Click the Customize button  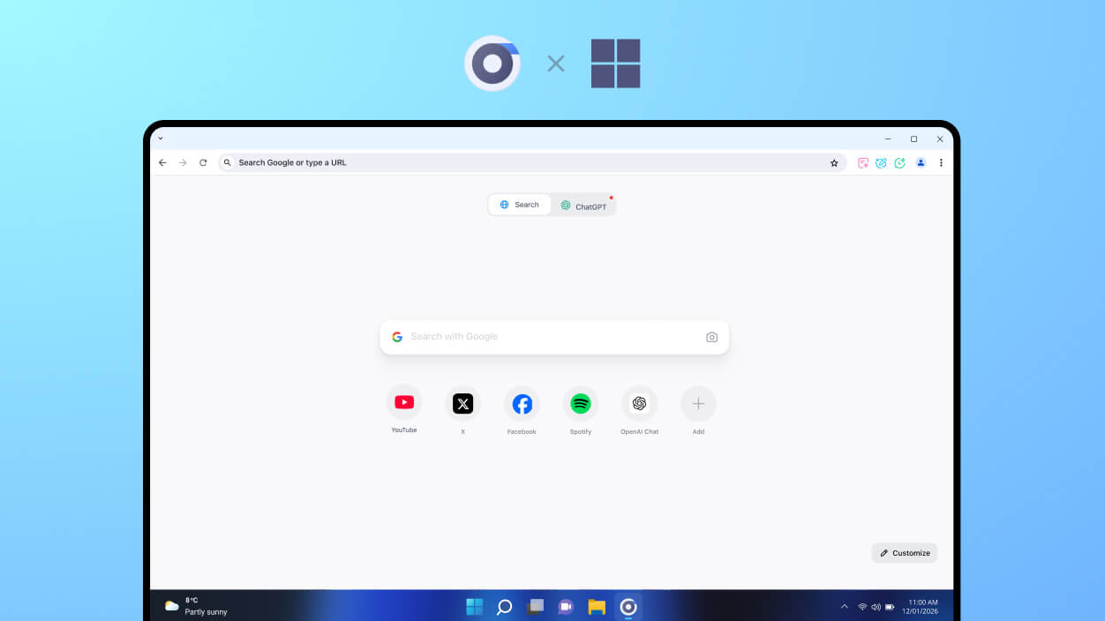tap(905, 553)
